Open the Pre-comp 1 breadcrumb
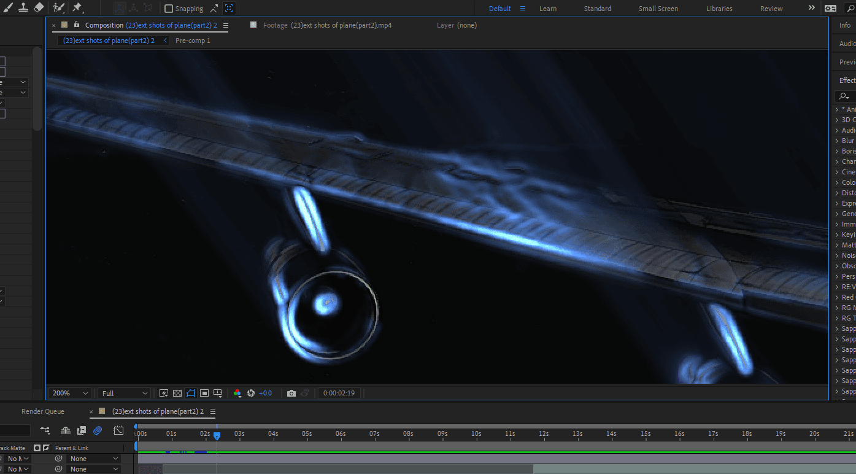Image resolution: width=856 pixels, height=474 pixels. click(x=193, y=41)
